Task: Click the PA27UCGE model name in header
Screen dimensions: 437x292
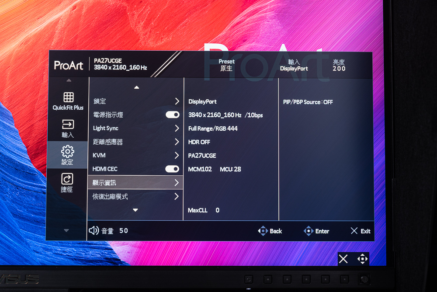Action: click(108, 60)
